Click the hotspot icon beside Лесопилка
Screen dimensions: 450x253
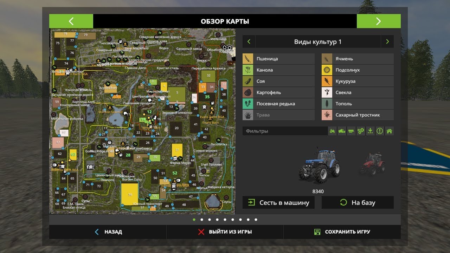[x=219, y=140]
